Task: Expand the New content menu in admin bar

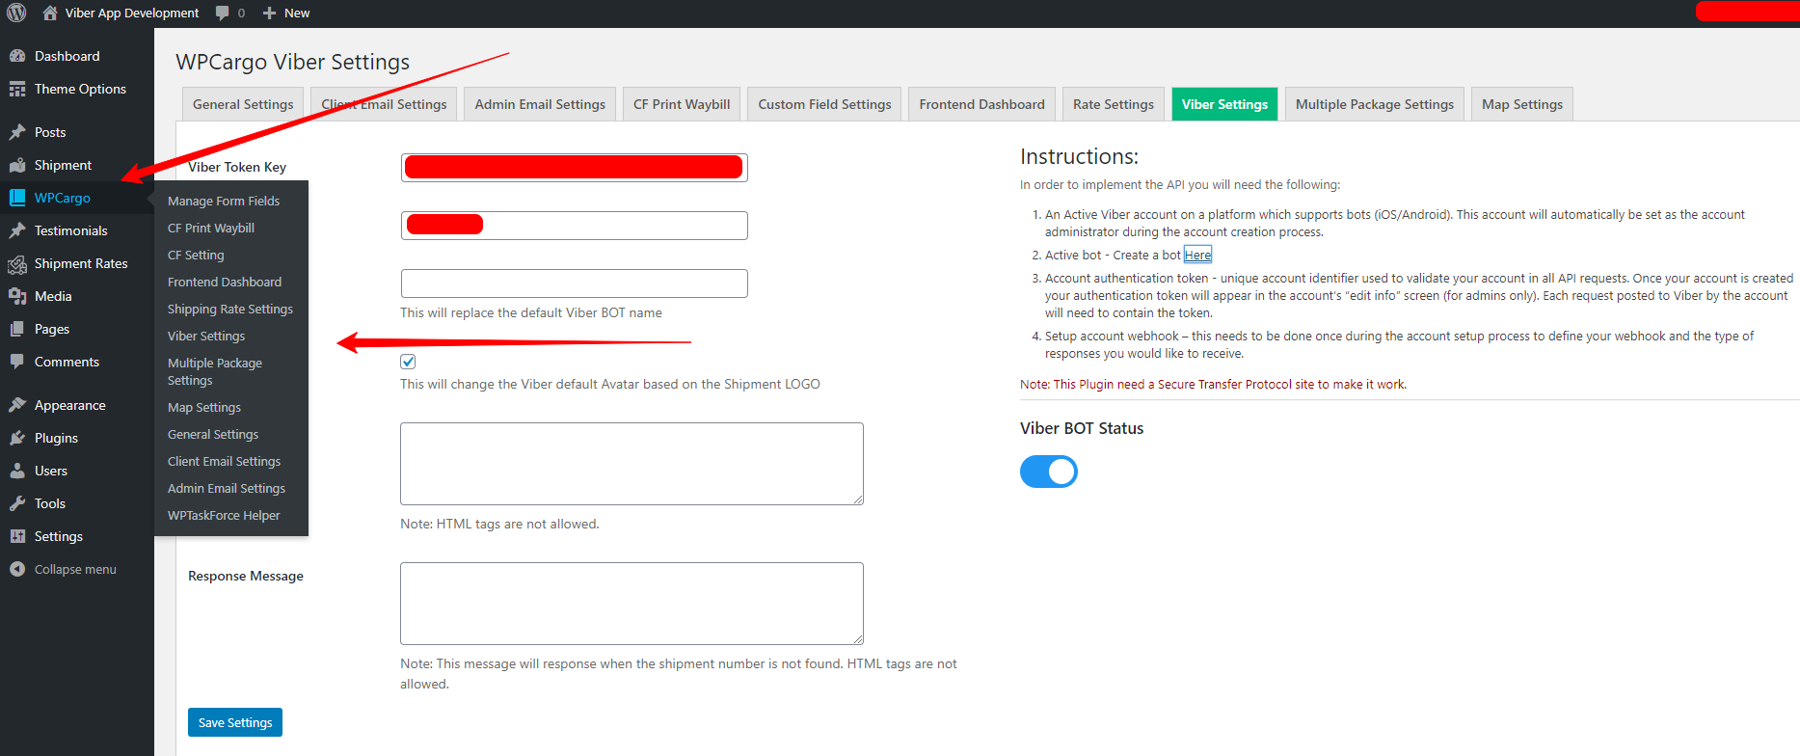Action: coord(286,13)
